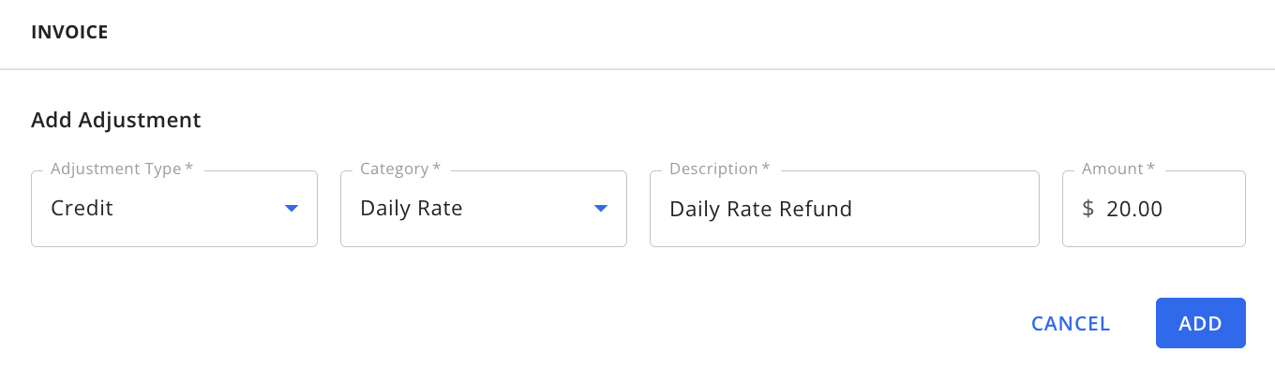Expand the Adjustment Type dropdown arrow
The width and height of the screenshot is (1275, 367).
(292, 209)
